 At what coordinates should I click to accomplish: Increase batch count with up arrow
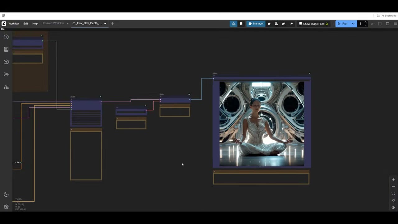366,22
